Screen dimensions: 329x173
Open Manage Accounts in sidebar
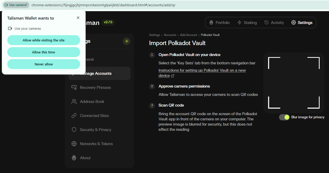pos(99,73)
